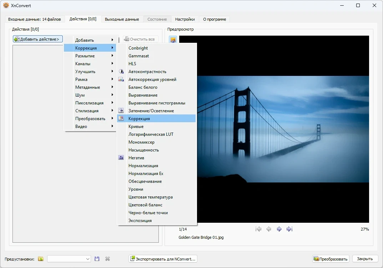Select Мономиксер action
Screen dimensions: 383x268
pyautogui.click(x=156, y=142)
